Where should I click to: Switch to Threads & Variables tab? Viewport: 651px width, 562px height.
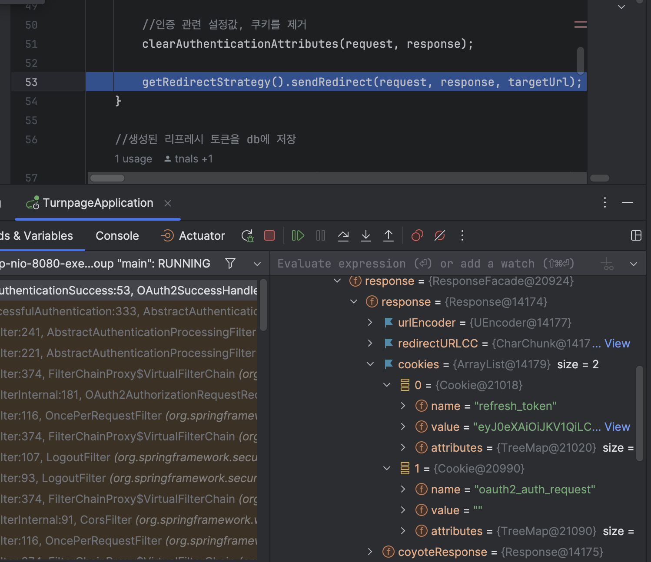(x=37, y=236)
